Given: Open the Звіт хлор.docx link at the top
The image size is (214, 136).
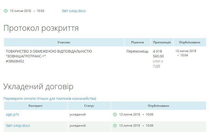Looking at the screenshot, I should (74, 11).
